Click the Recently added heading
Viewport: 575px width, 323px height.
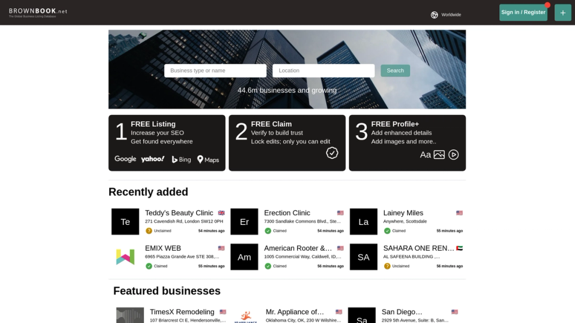(x=148, y=192)
